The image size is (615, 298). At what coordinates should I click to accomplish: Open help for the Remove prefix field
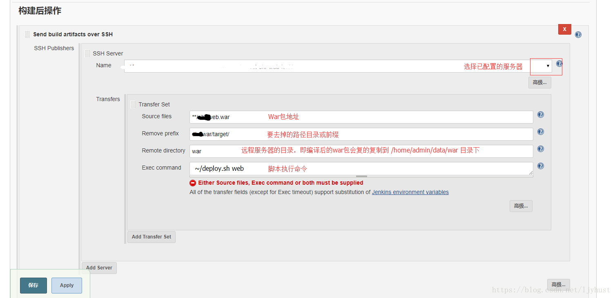click(x=540, y=132)
